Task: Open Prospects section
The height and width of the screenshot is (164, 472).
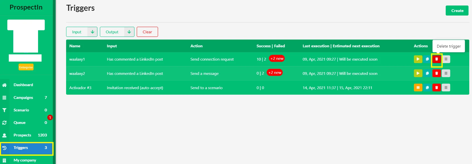Action: point(22,135)
